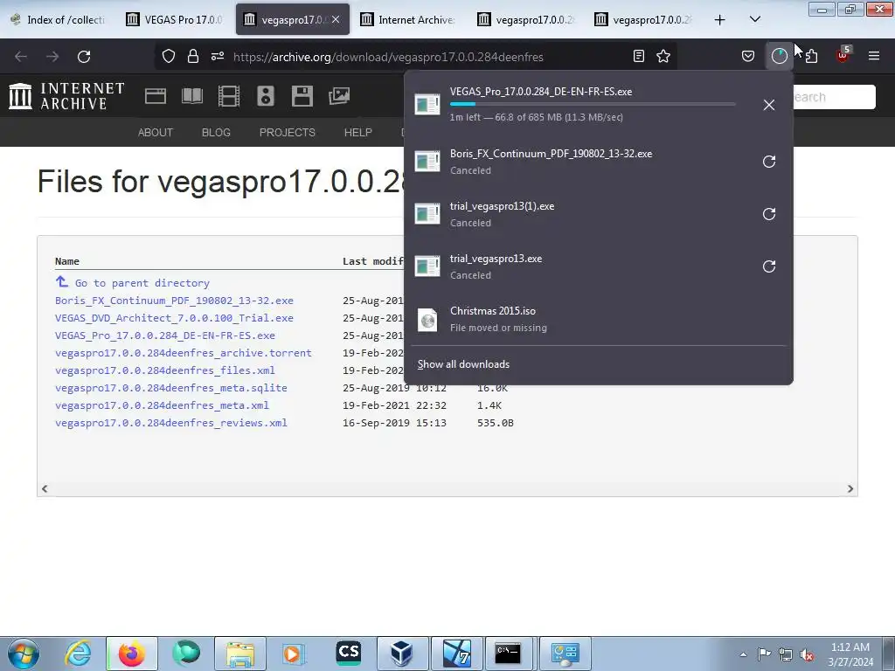This screenshot has width=895, height=671.
Task: Open Command Prompt taskbar button
Action: (508, 654)
